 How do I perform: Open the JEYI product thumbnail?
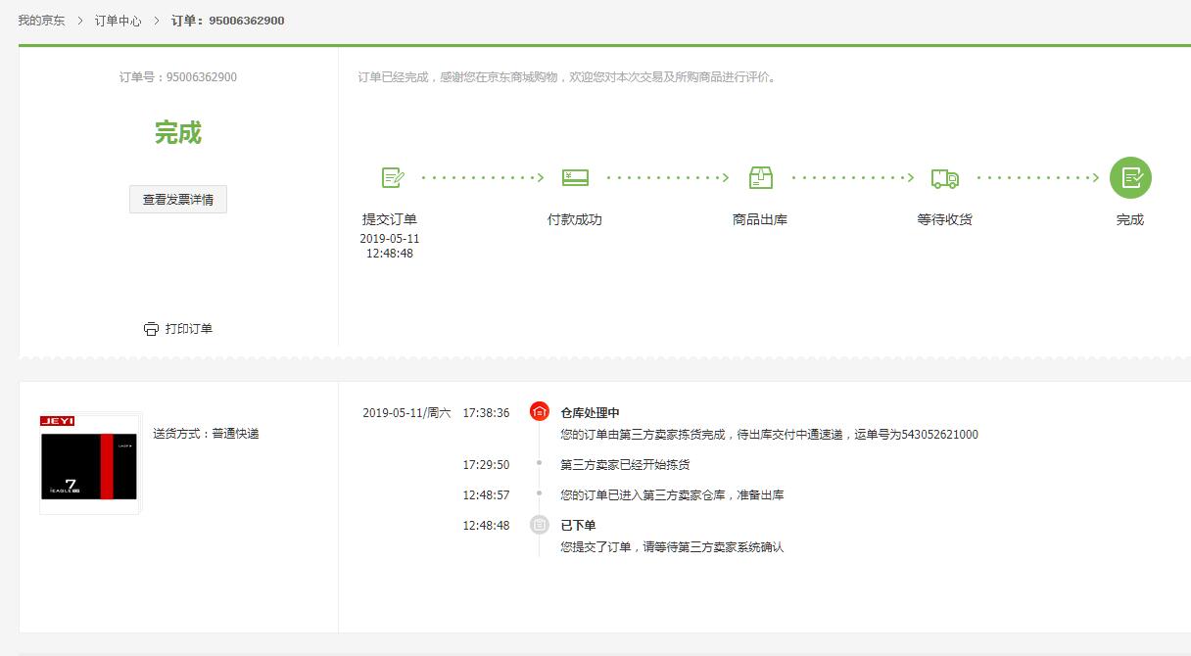pos(90,463)
